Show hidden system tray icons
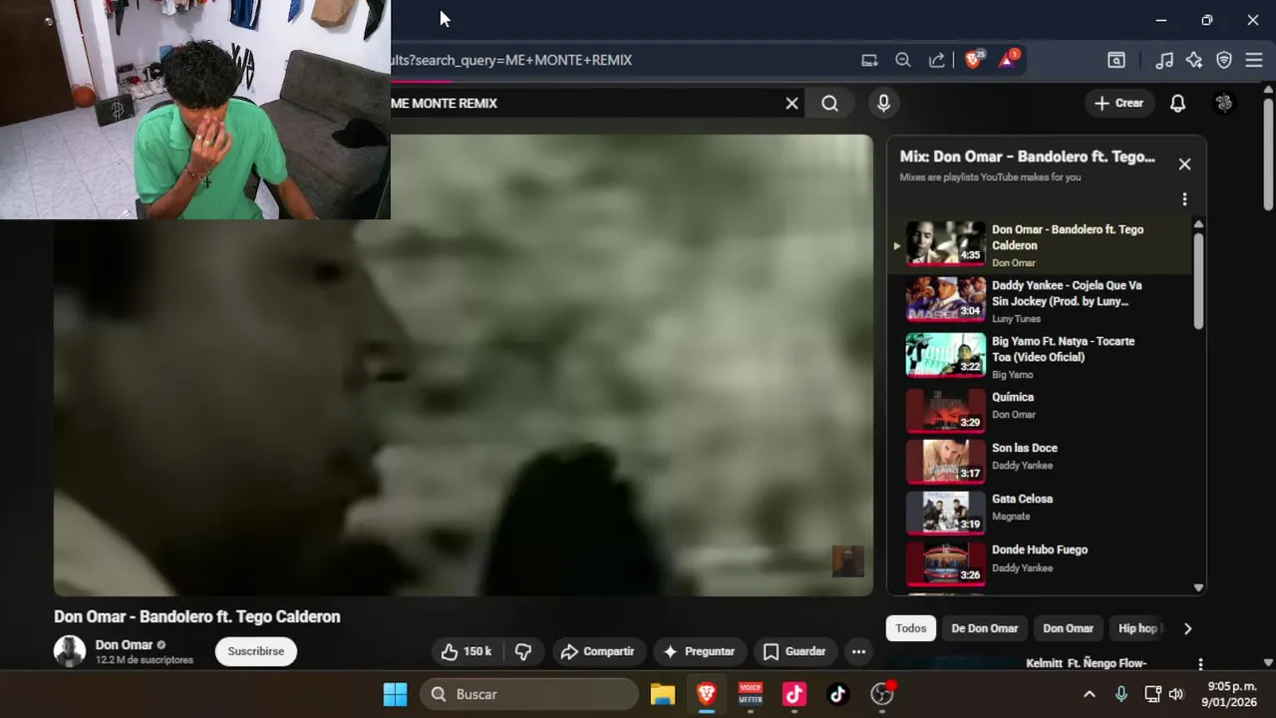The height and width of the screenshot is (718, 1276). (x=1089, y=694)
